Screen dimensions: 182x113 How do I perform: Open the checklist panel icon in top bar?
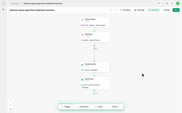(x=172, y=3)
